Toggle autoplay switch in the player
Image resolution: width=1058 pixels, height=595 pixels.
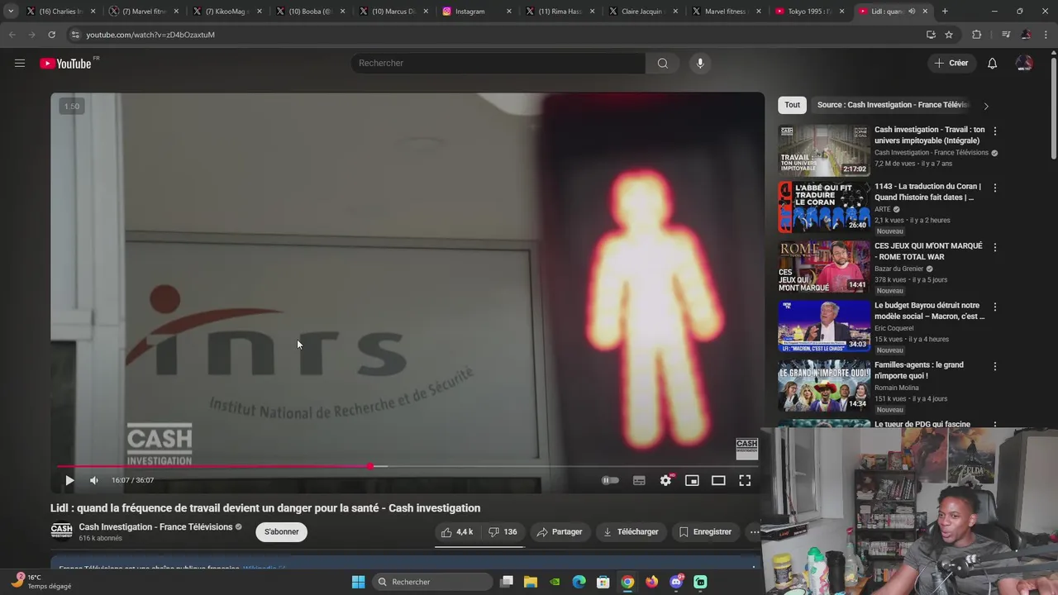610,480
